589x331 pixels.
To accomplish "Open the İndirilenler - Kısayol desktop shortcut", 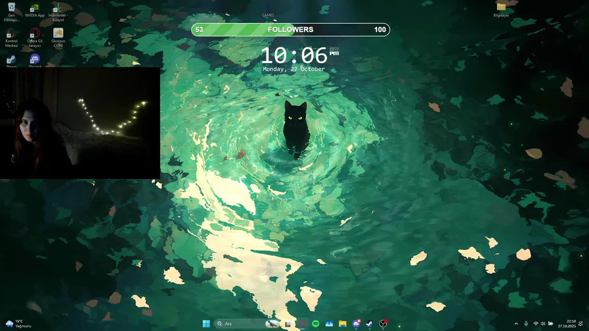I will 58,12.
